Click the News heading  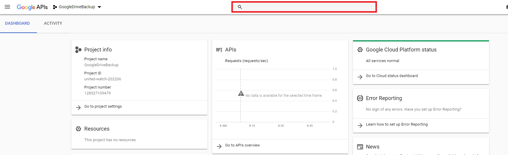coord(372,147)
